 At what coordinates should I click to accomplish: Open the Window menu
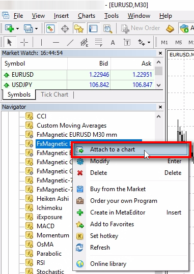(x=139, y=16)
